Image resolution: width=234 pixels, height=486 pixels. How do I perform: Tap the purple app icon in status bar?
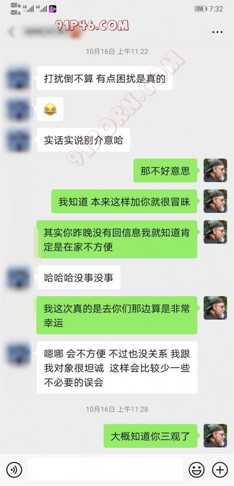click(x=52, y=9)
